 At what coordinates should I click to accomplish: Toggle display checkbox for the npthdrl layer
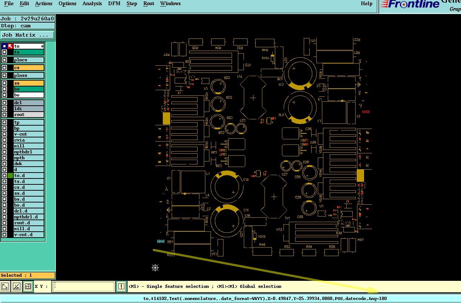tap(4, 152)
